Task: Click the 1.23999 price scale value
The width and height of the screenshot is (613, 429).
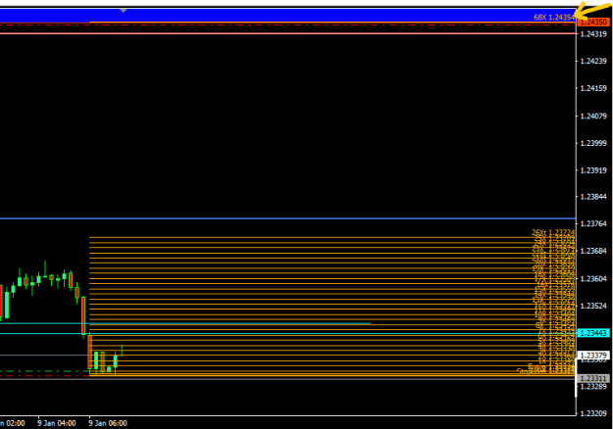Action: (x=593, y=143)
